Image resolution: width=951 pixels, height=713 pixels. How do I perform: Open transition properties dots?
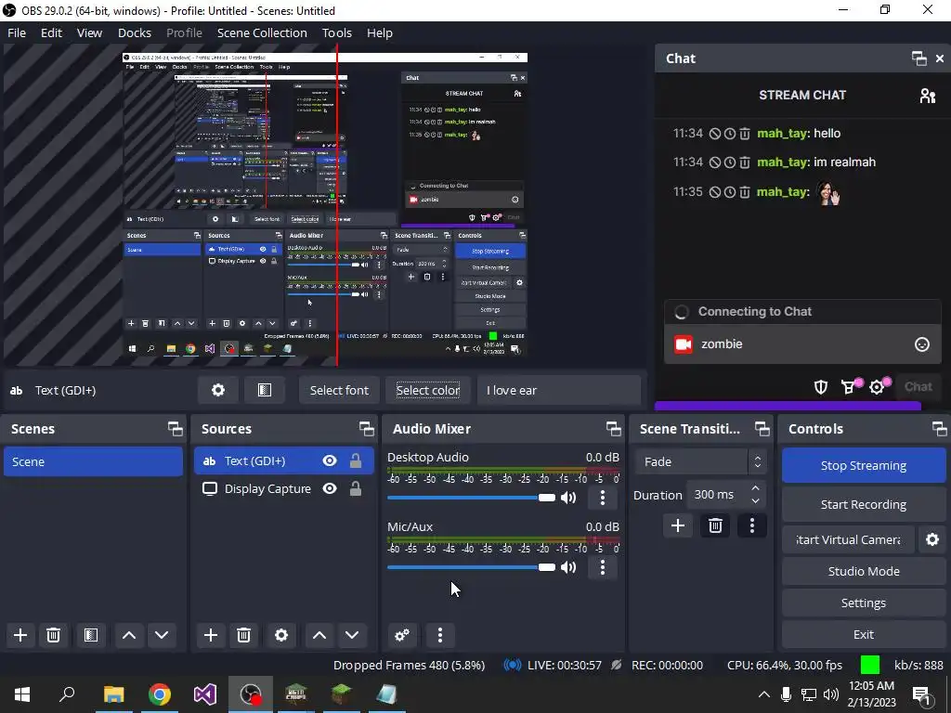pos(752,525)
